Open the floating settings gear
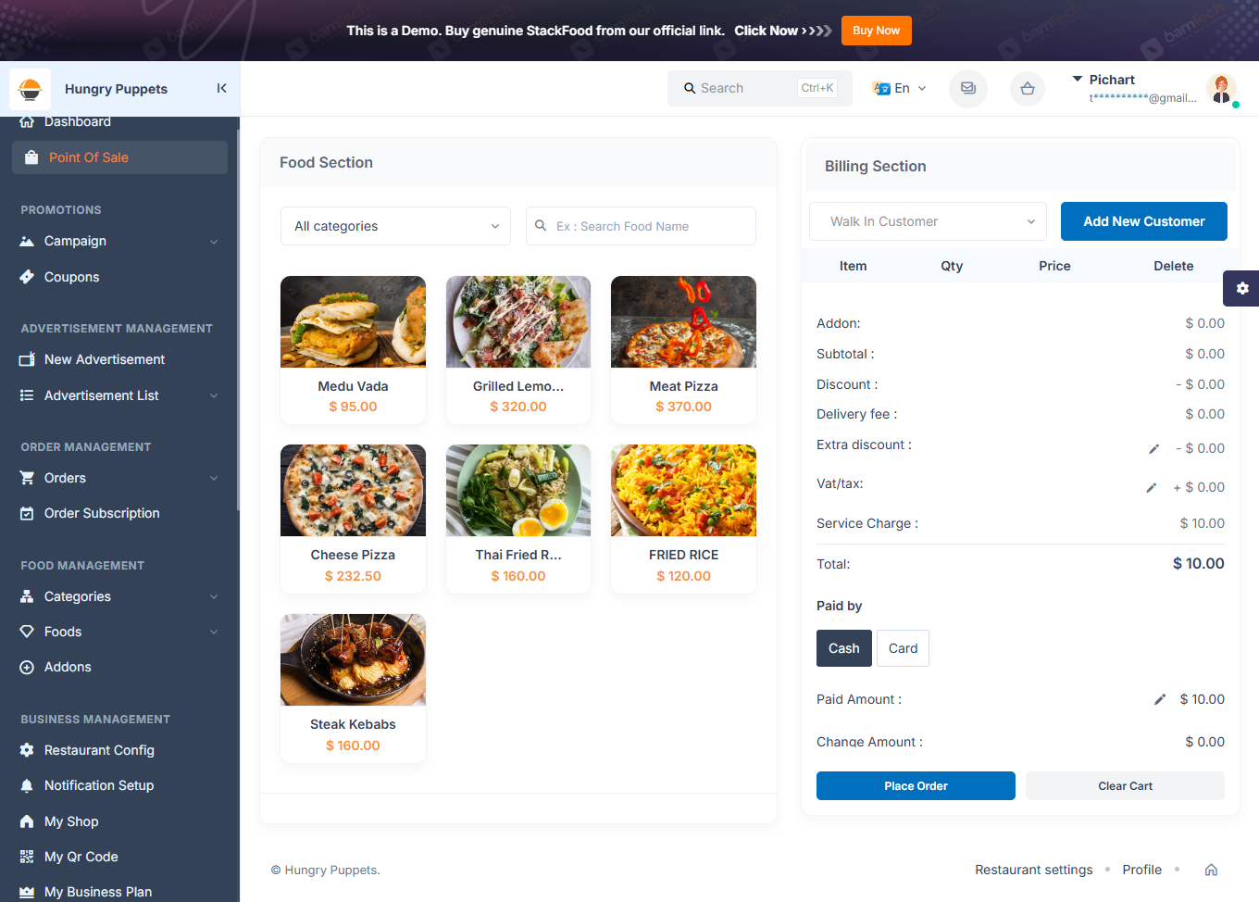 click(x=1241, y=288)
